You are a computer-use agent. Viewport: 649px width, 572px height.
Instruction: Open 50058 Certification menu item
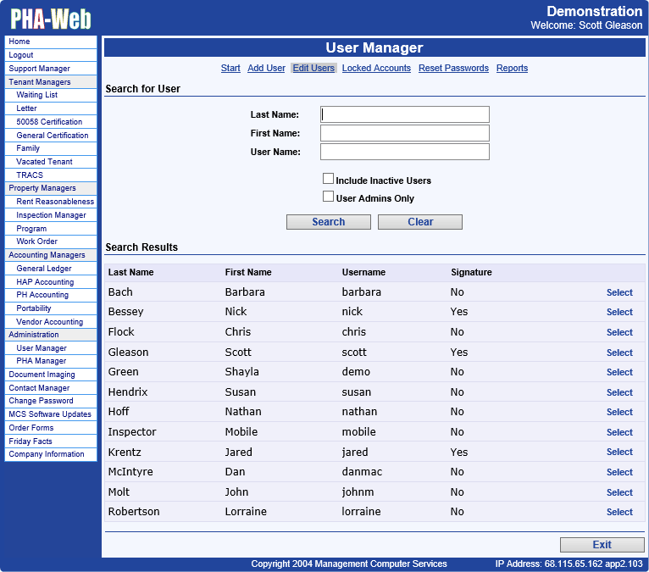tap(51, 122)
